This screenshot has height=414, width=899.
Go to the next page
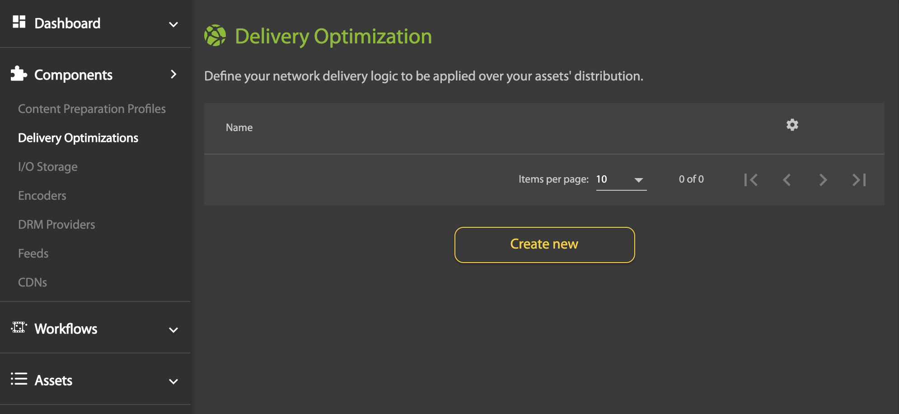tap(823, 180)
